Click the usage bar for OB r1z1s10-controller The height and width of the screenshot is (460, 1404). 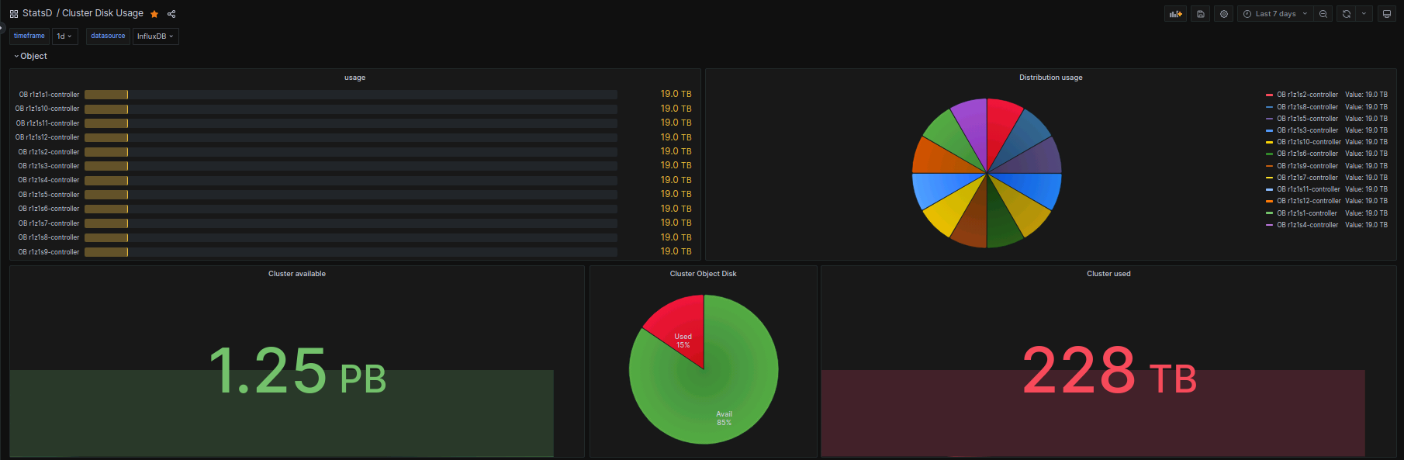click(x=351, y=109)
